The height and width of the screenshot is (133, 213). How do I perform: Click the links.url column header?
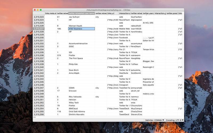(x=112, y=13)
